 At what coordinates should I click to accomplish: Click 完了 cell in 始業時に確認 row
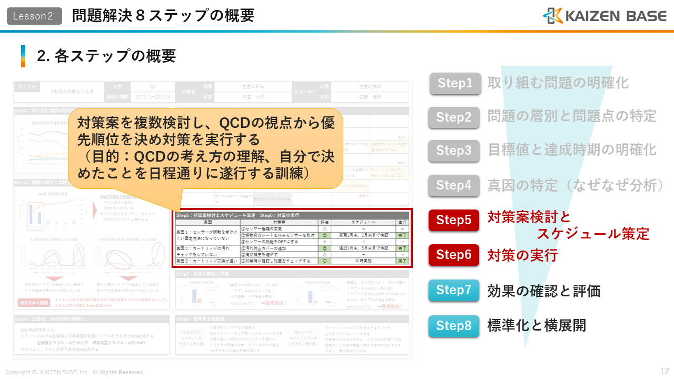[x=402, y=261]
